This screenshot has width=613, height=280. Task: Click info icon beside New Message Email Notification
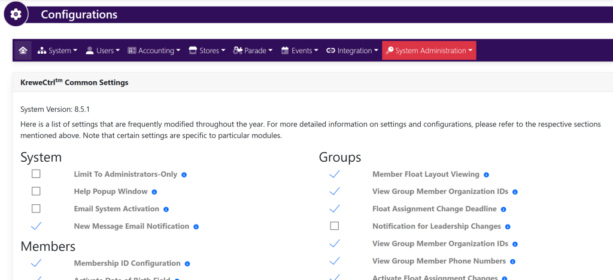pyautogui.click(x=196, y=227)
